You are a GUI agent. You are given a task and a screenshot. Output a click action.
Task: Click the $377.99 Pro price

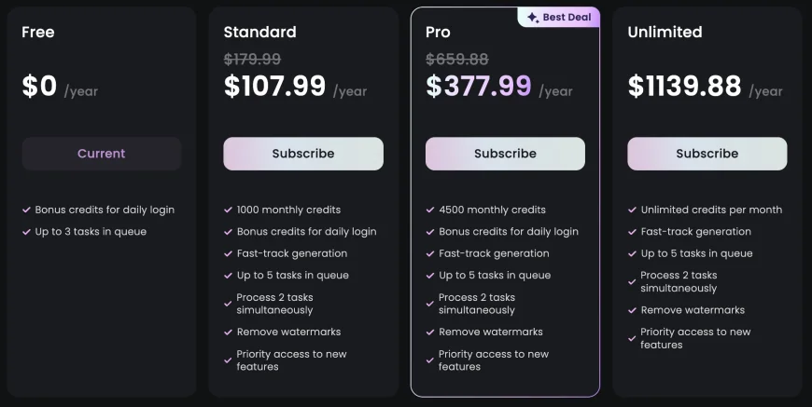pos(479,86)
